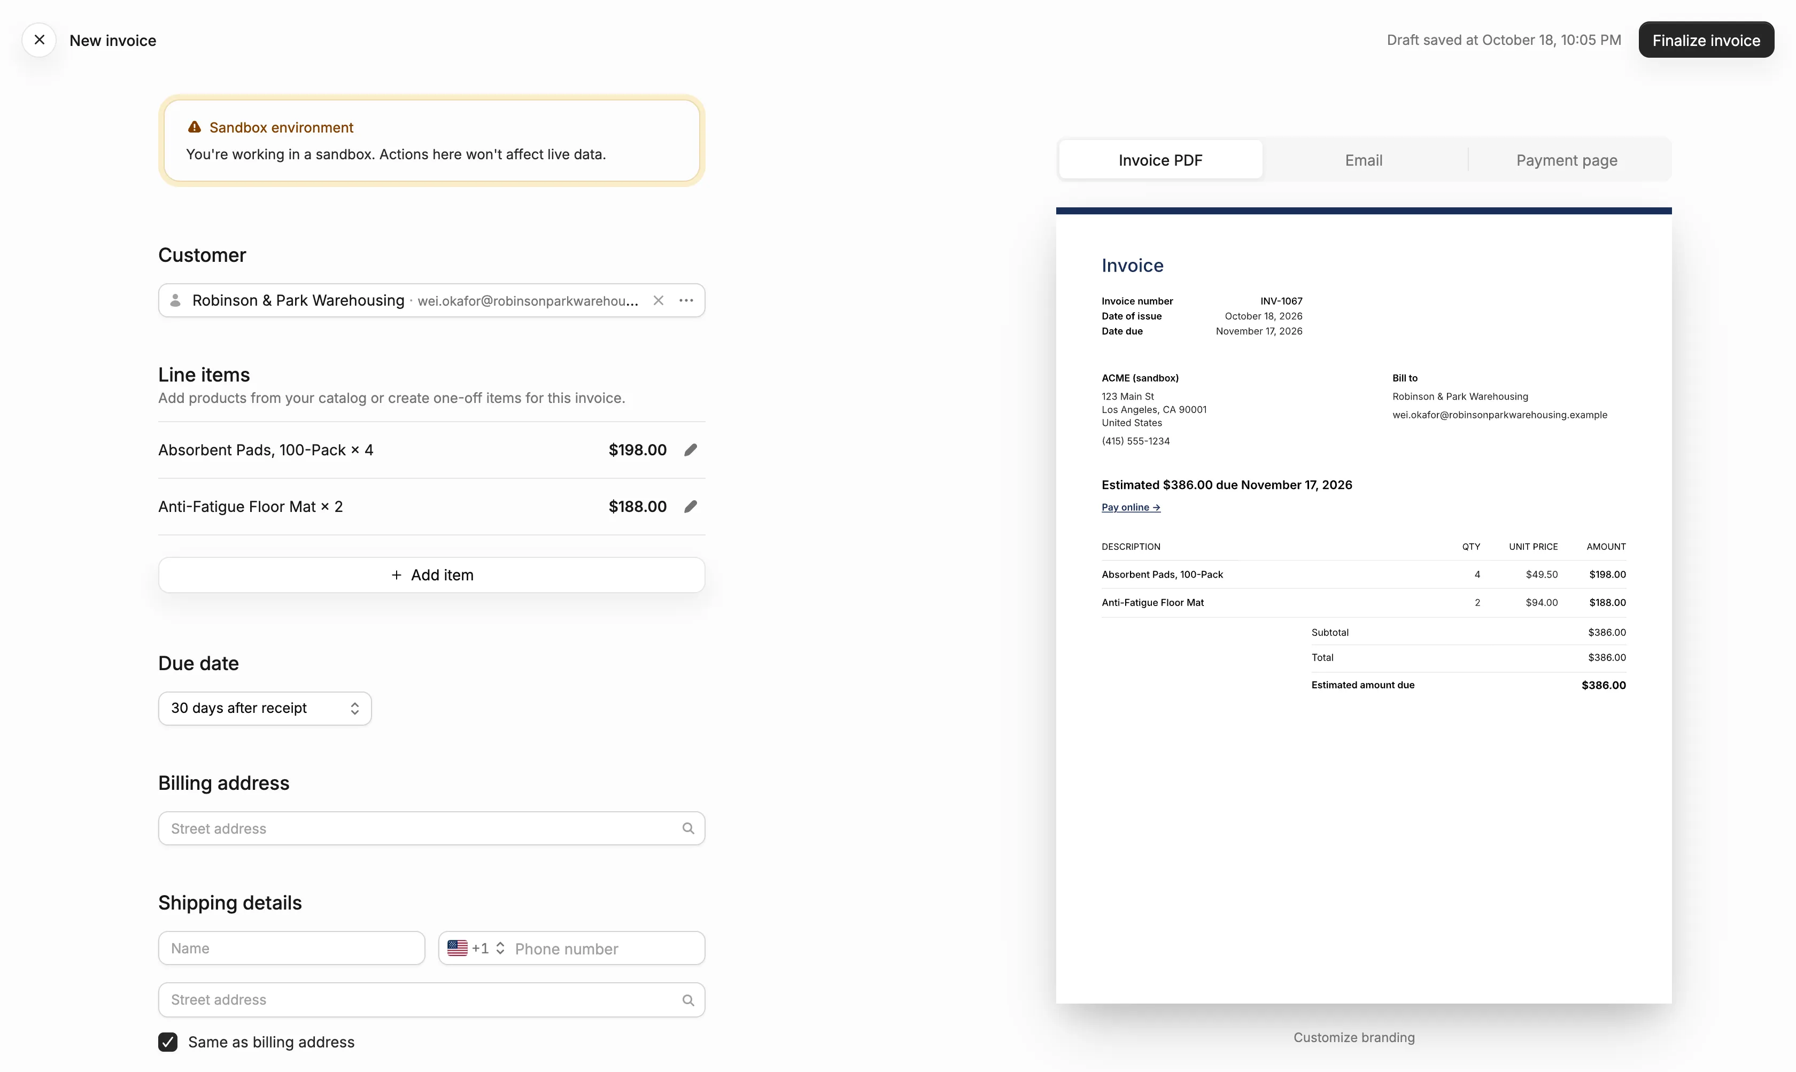Click the Absorbent Pads, 100-Pack × 4 row text
The image size is (1796, 1072).
[266, 450]
